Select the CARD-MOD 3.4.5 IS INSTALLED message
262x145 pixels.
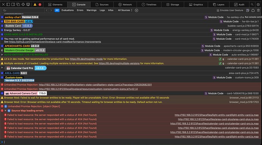tap(23, 34)
